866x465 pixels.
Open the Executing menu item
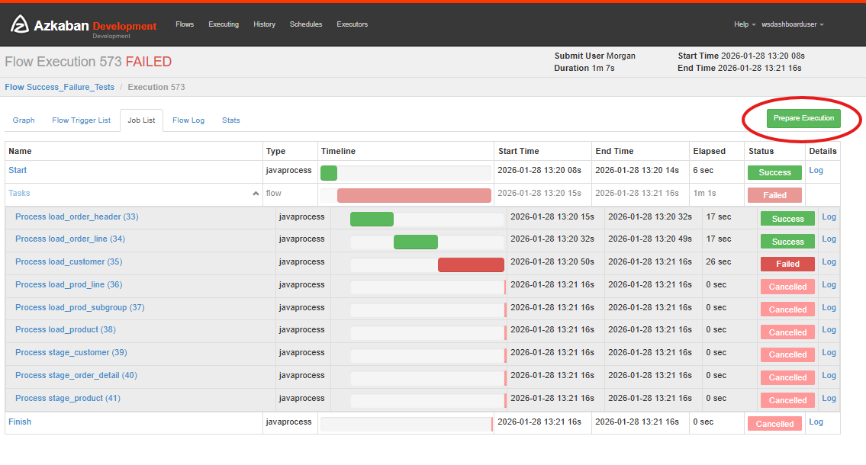pyautogui.click(x=224, y=24)
